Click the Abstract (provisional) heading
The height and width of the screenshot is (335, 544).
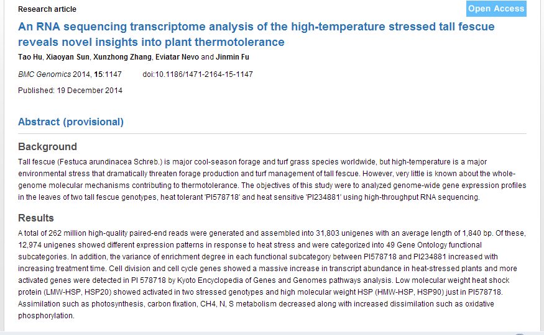(x=71, y=122)
